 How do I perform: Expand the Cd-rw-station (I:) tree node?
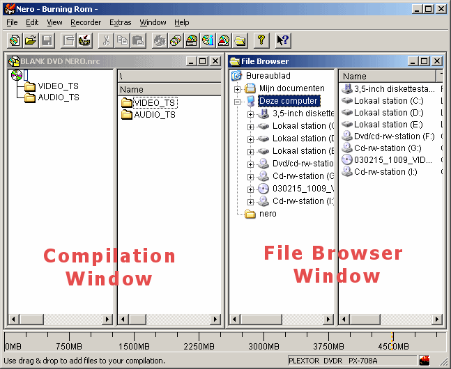coord(250,202)
